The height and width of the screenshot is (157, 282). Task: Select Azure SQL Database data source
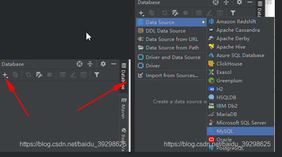pos(241,55)
